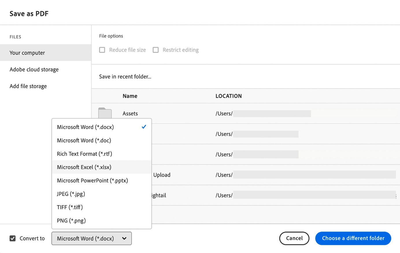Click the Name column header
This screenshot has width=400, height=253.
tap(130, 96)
